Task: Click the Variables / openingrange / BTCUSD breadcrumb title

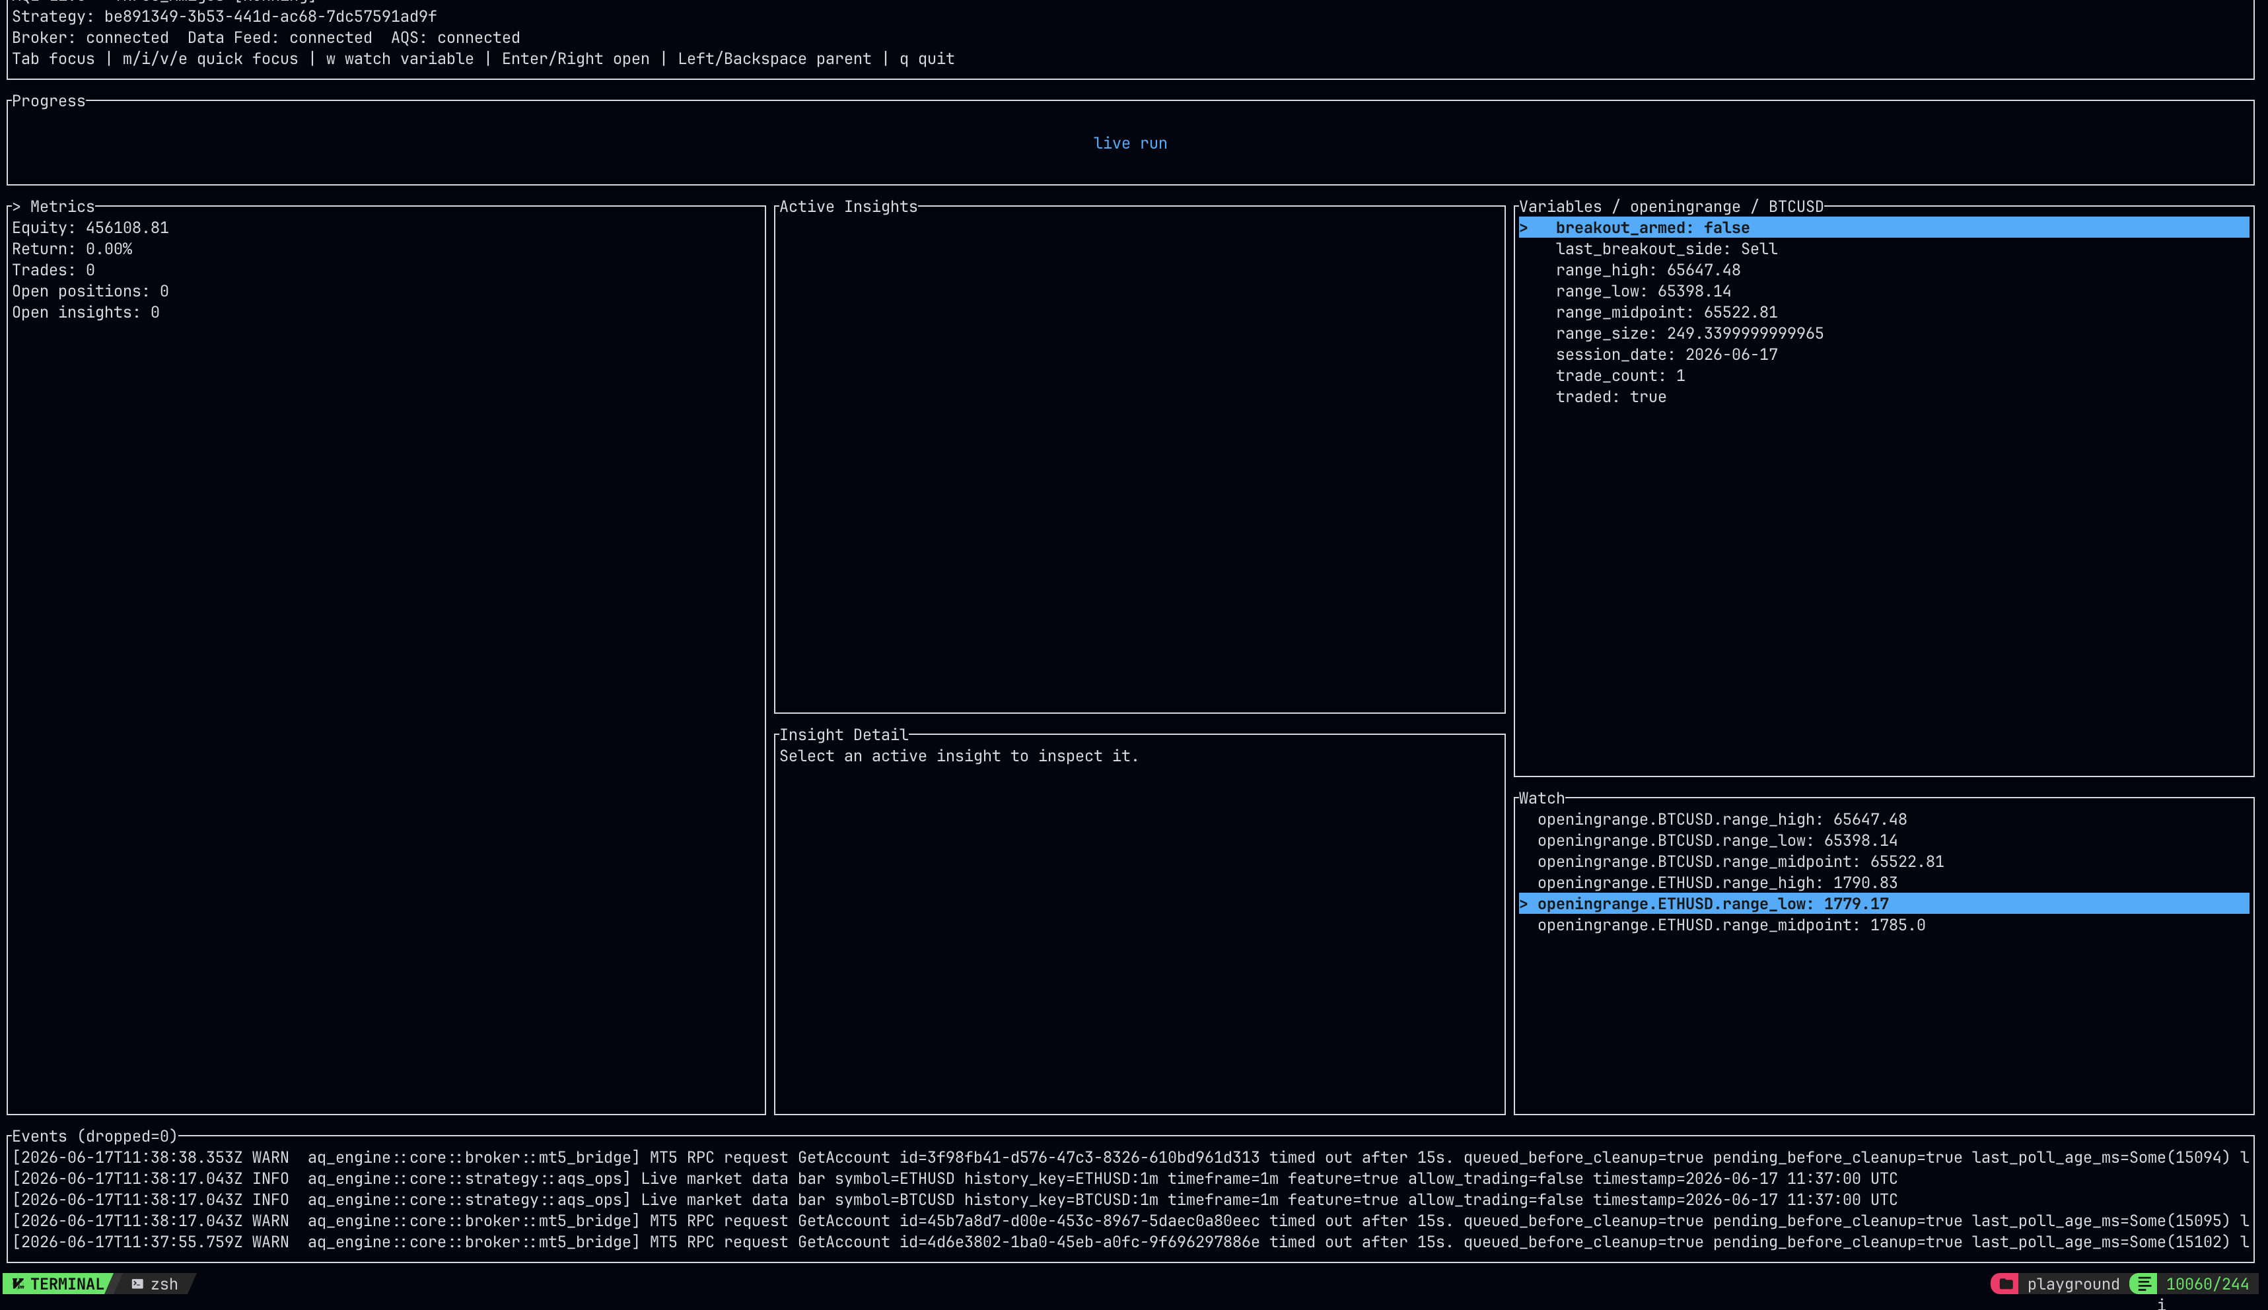Action: [1672, 207]
